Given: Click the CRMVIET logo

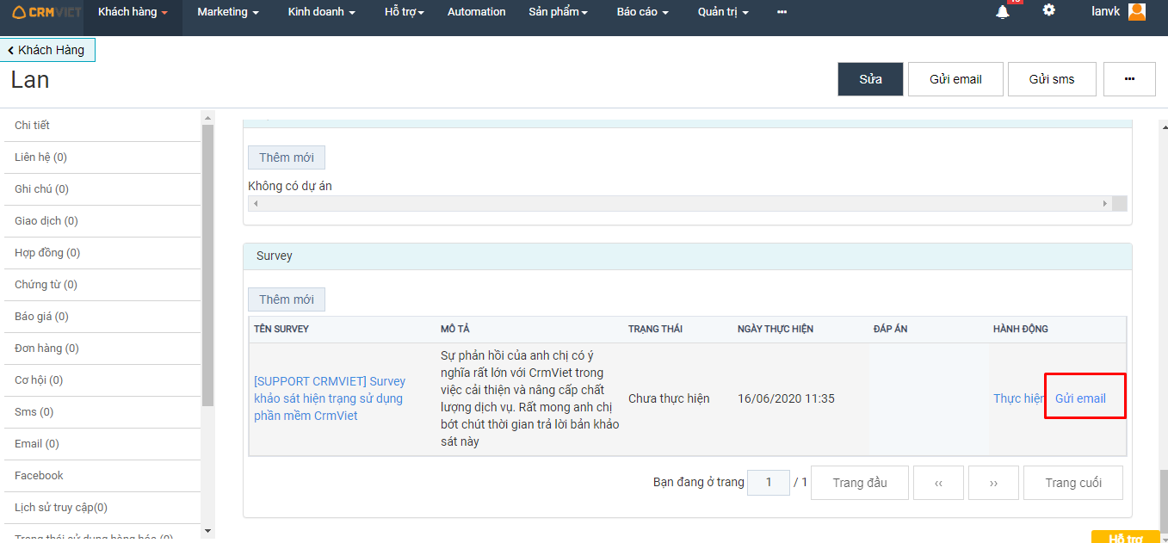Looking at the screenshot, I should [47, 12].
